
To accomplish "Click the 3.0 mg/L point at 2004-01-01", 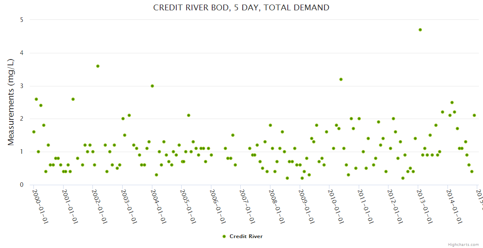I will coord(152,86).
